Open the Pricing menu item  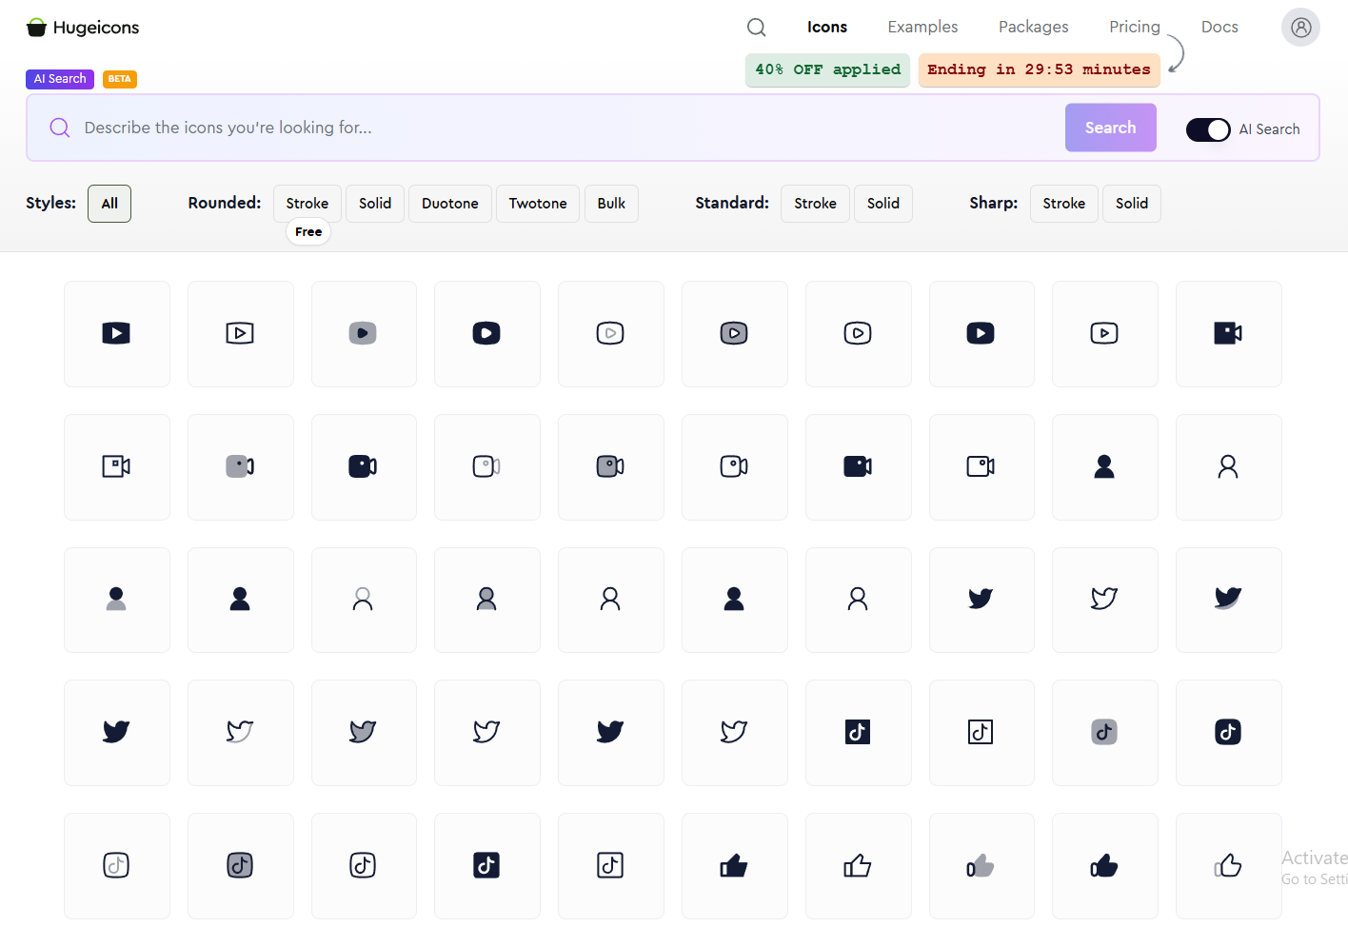1134,28
